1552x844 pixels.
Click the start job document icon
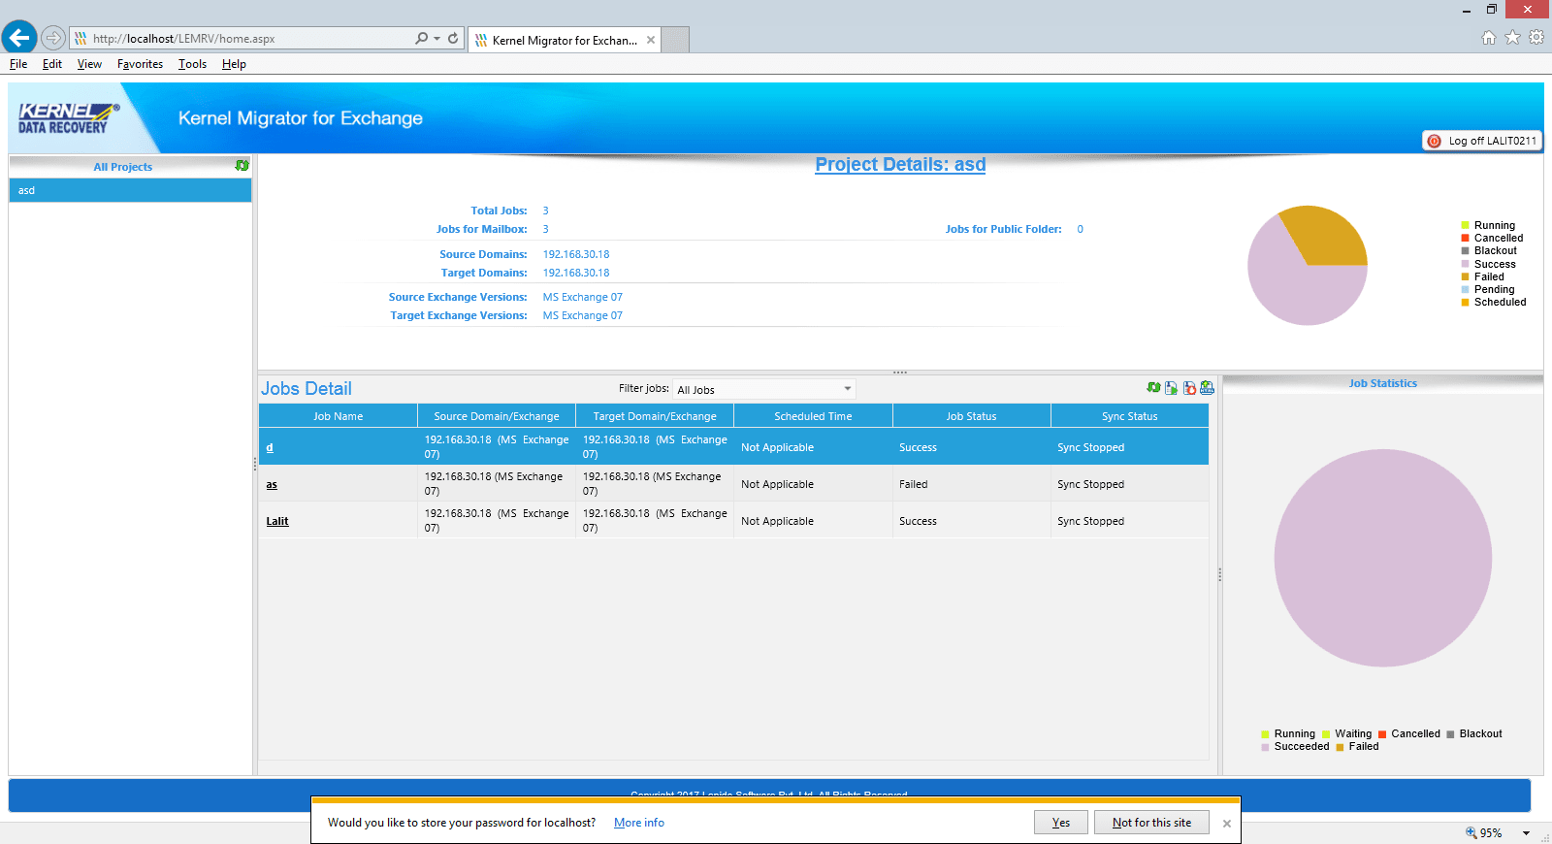click(1171, 388)
